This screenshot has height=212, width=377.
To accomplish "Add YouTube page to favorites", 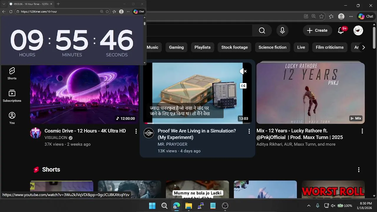I will (x=322, y=16).
